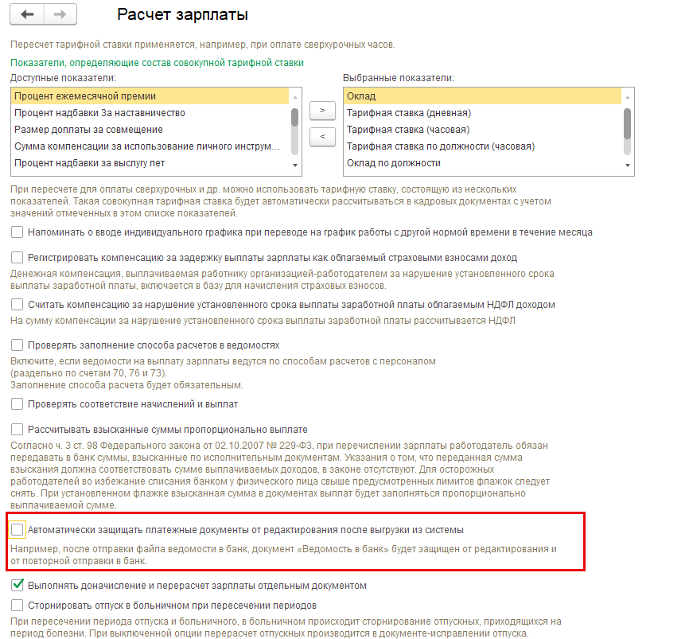Check 'Считать компенсацию ... облагаемым НДФЛ доходом'
The width and height of the screenshot is (689, 639).
(18, 305)
